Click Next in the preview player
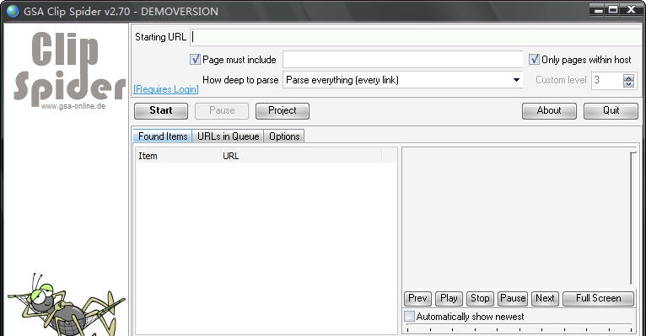The image size is (646, 336). tap(545, 299)
